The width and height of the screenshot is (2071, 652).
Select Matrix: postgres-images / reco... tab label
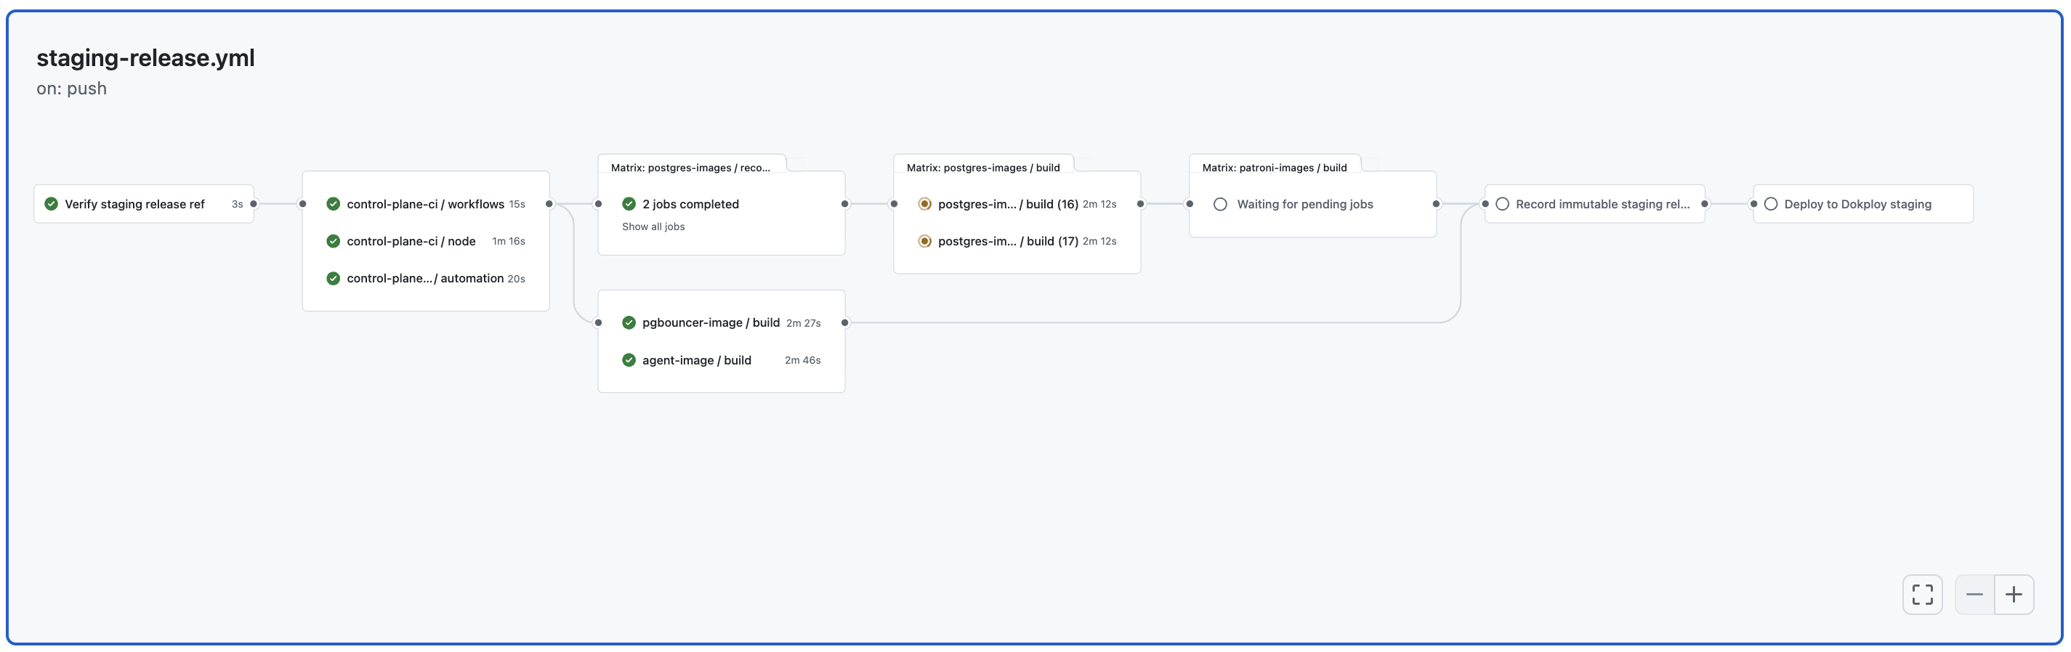pos(690,168)
